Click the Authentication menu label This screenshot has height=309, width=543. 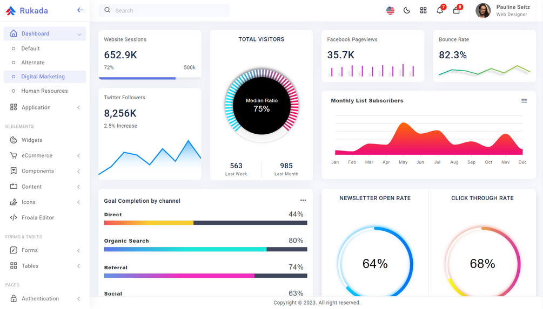40,298
